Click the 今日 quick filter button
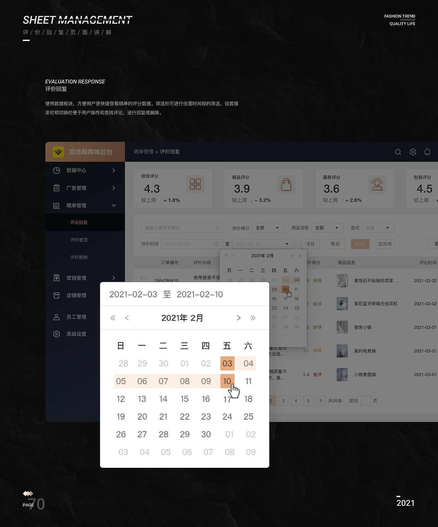Screen dimensions: 438x527 tap(310, 244)
